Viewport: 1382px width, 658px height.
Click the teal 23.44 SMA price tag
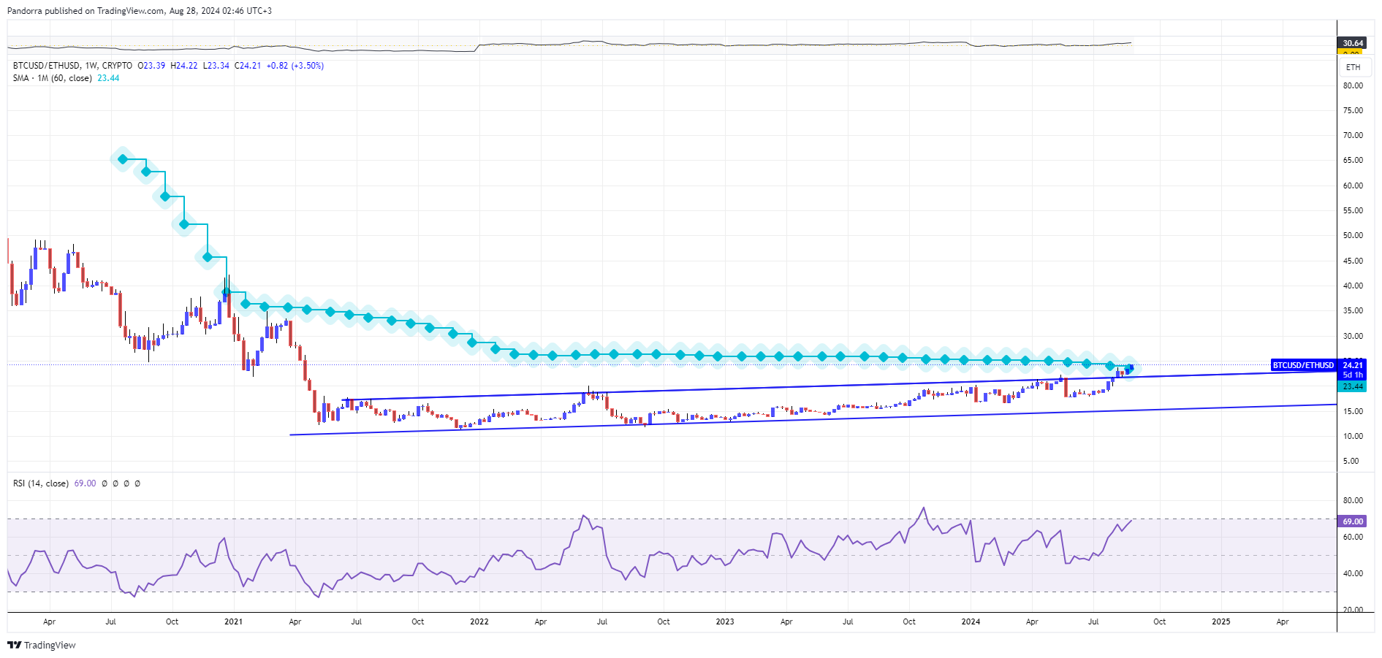[x=1352, y=386]
